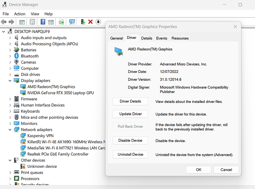Click the Uninstall Device button

tap(130, 154)
